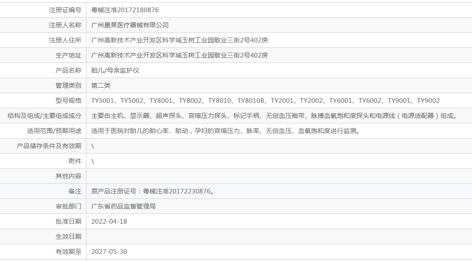Click the 产品名称 label
Screen dimensions: 472x261
click(68, 70)
